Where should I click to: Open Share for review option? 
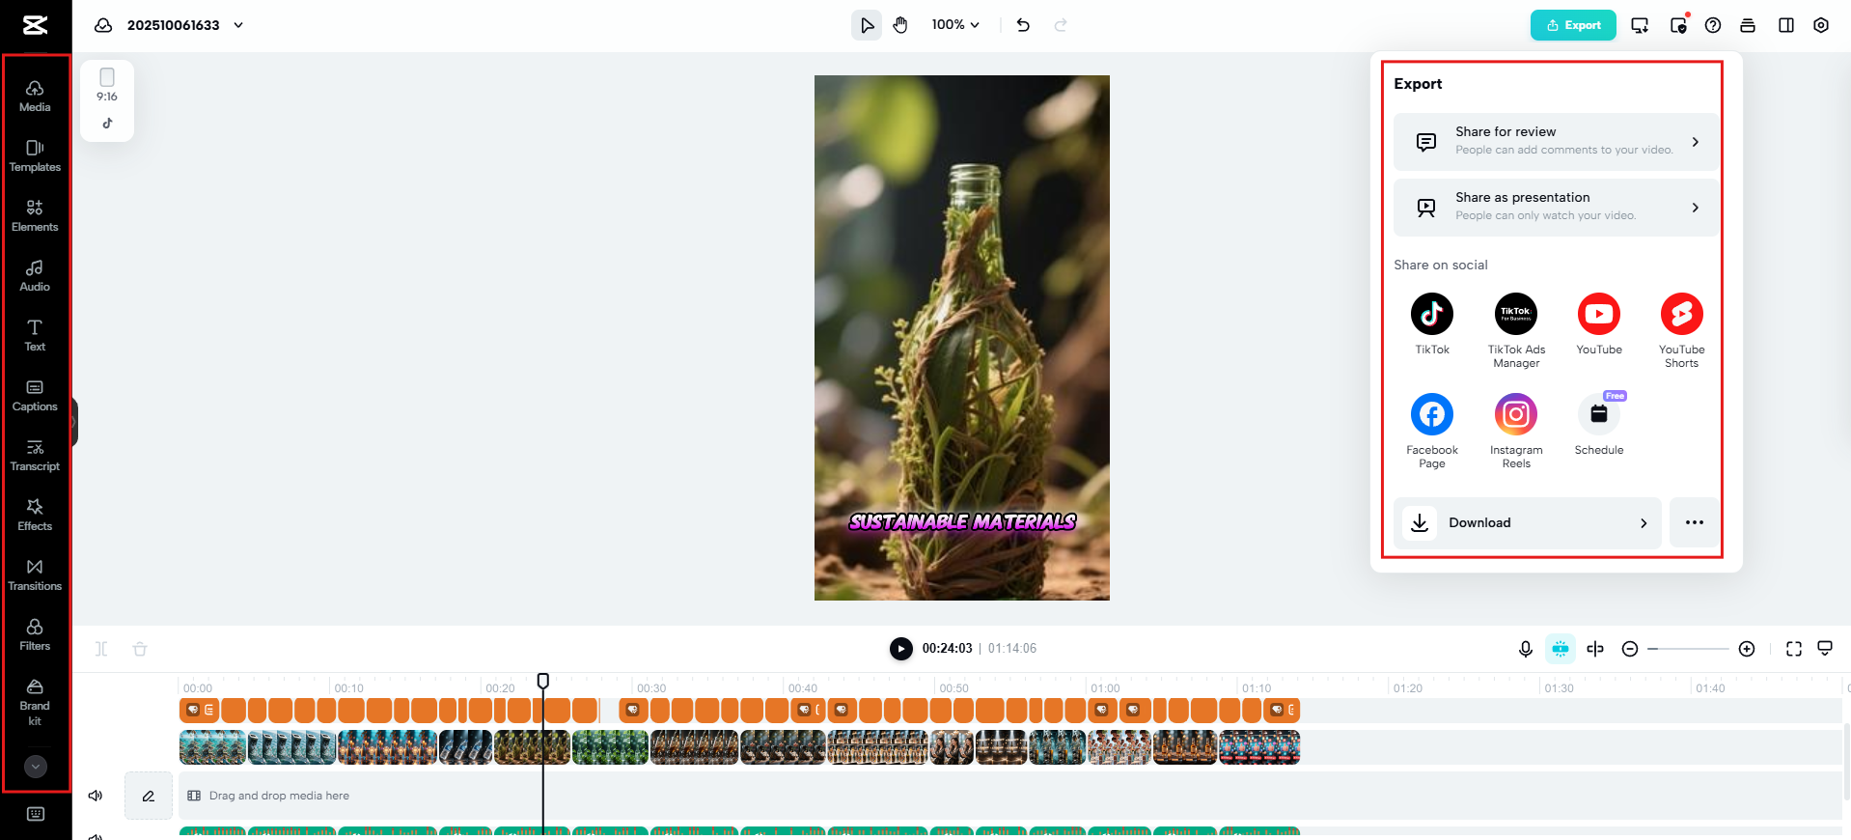point(1556,142)
